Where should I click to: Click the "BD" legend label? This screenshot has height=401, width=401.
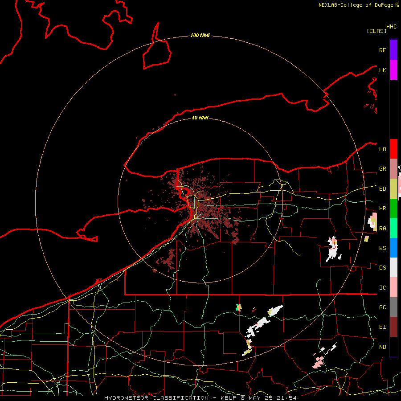[382, 189]
